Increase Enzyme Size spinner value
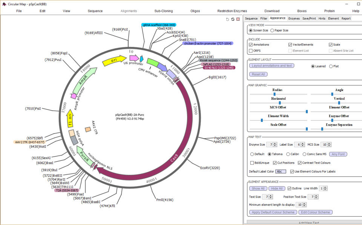 tap(275, 143)
